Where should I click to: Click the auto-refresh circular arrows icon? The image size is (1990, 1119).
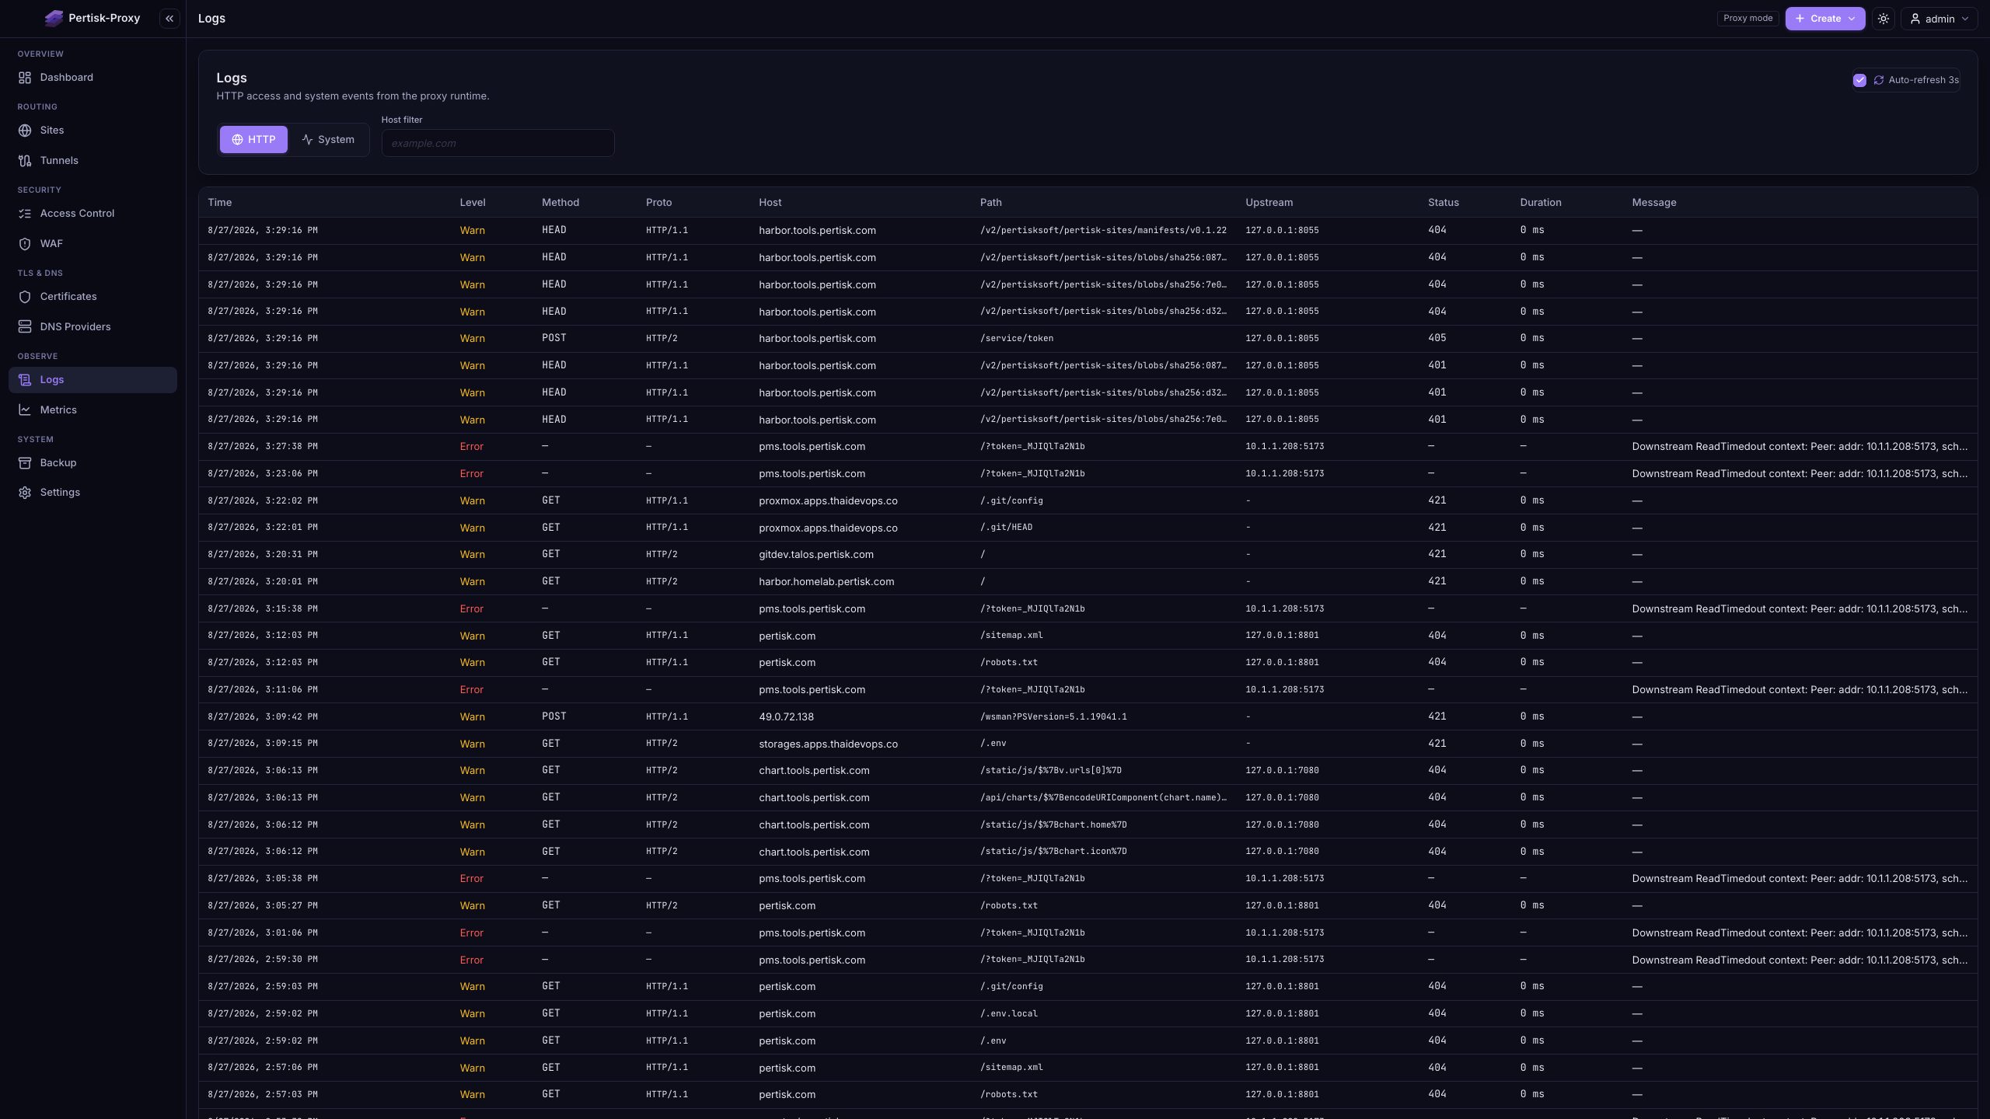(x=1879, y=80)
